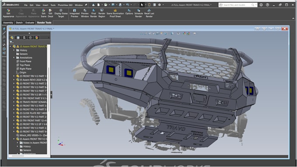The width and height of the screenshot is (297, 167).
Task: Save the document with the Save icon
Action: [x=113, y=5]
